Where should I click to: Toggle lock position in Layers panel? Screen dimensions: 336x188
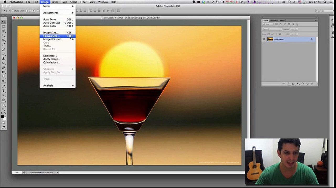tap(276, 34)
